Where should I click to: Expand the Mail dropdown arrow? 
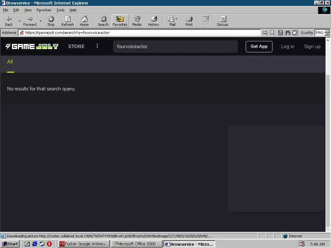176,19
